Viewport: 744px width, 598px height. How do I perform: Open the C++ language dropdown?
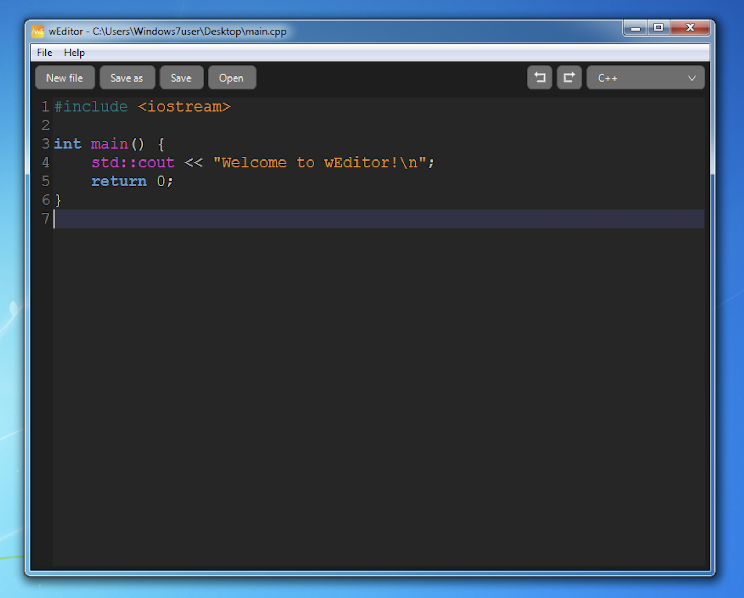pos(645,78)
